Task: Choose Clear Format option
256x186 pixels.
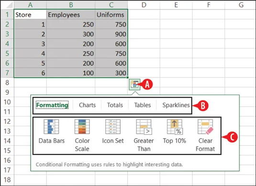Action: click(x=205, y=136)
